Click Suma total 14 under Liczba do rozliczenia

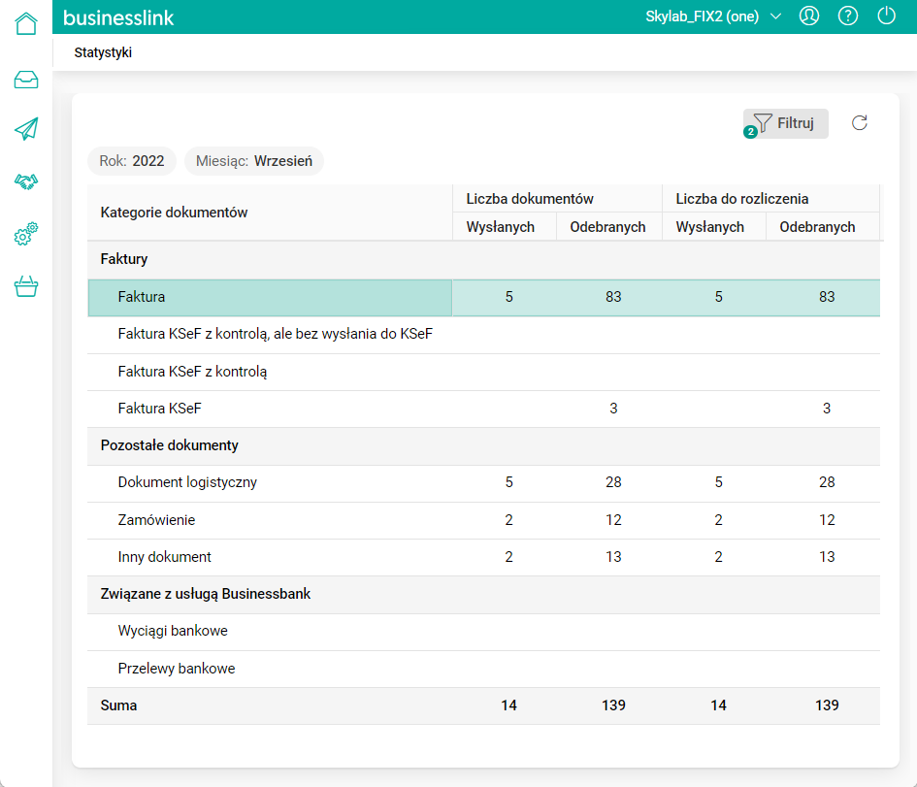(718, 705)
